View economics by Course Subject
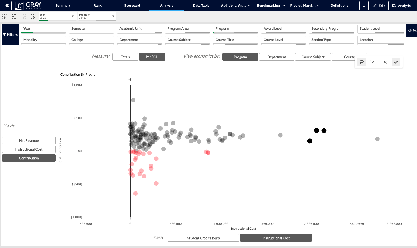417x248 pixels. (x=313, y=57)
